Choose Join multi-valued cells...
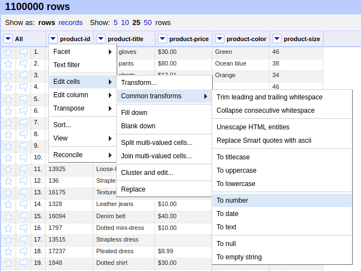Image resolution: width=361 pixels, height=271 pixels. [164, 156]
